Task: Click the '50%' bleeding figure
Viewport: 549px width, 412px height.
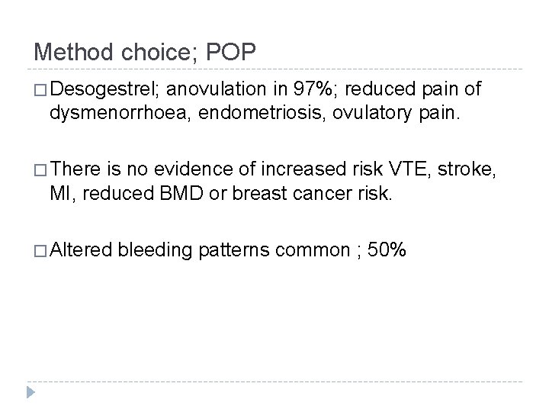Action: (387, 249)
